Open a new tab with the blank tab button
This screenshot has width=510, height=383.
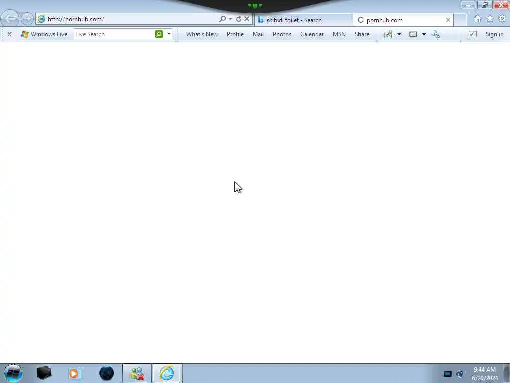[x=460, y=20]
